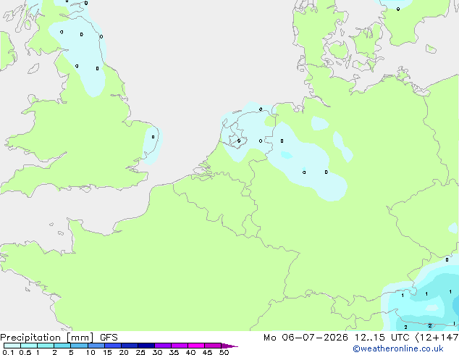Select the 0.5–1 mm legend swatch
The width and height of the screenshot is (459, 355).
point(29,346)
